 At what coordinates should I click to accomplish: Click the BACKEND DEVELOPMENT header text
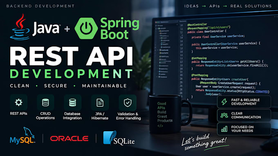pyautogui.click(x=40, y=6)
